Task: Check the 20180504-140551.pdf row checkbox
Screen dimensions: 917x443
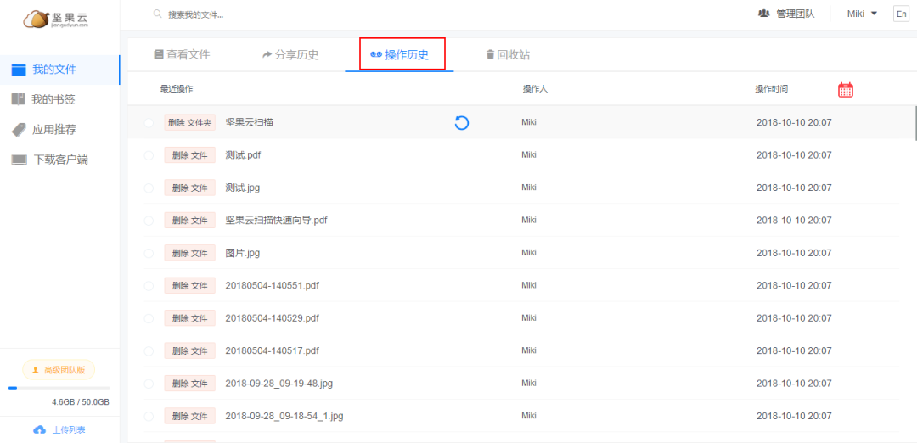Action: [149, 286]
